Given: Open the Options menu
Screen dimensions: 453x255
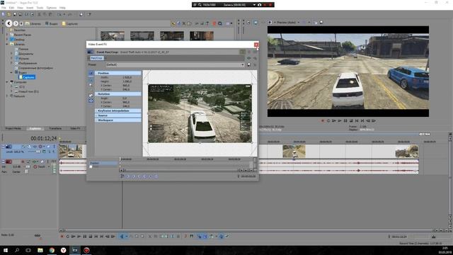Looking at the screenshot, I should click(52, 8).
